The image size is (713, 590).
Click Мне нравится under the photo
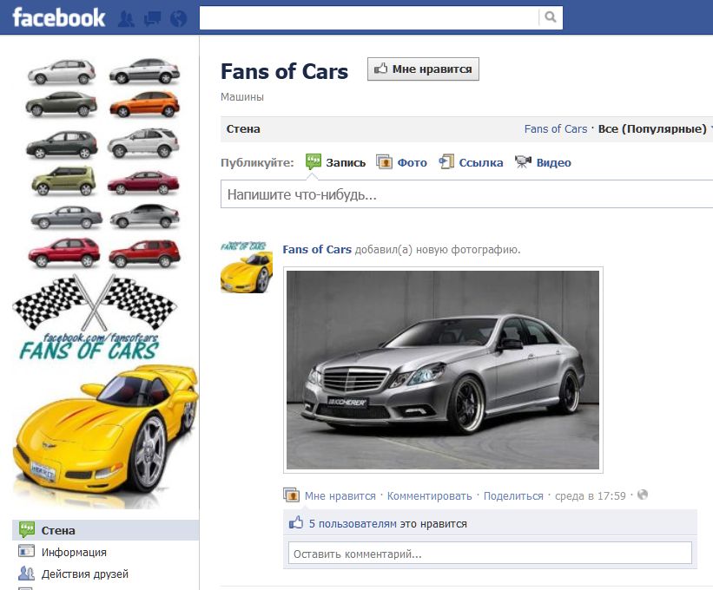coord(340,496)
